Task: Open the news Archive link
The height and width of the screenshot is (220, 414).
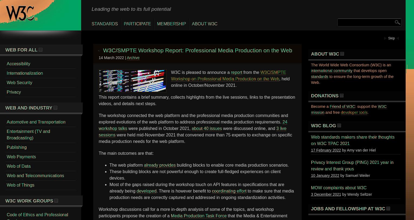Action: click(133, 58)
